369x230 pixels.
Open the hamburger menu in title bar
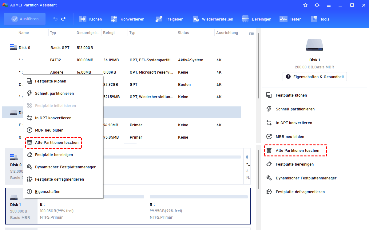(x=329, y=5)
